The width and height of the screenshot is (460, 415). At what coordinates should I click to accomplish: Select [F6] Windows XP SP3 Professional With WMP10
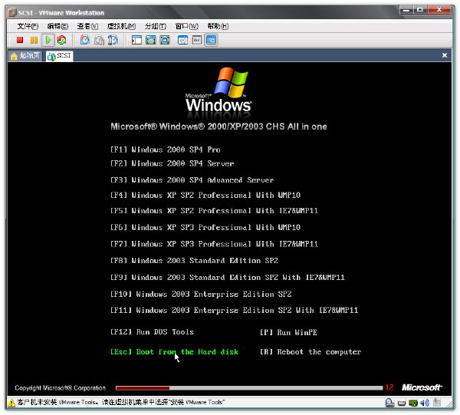[x=205, y=228]
